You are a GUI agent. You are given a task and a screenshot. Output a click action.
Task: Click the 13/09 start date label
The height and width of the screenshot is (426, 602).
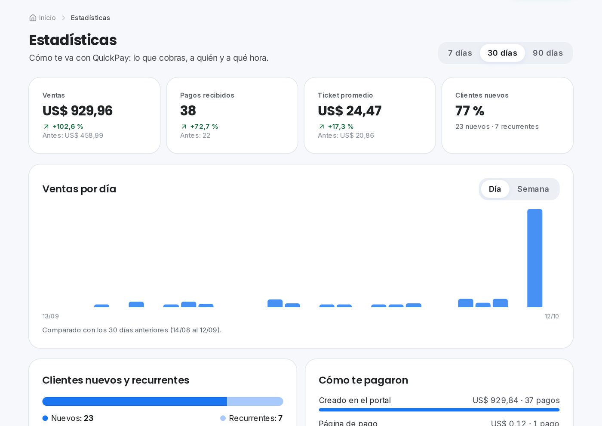point(50,316)
